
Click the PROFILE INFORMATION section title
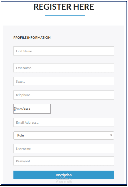(x=32, y=38)
